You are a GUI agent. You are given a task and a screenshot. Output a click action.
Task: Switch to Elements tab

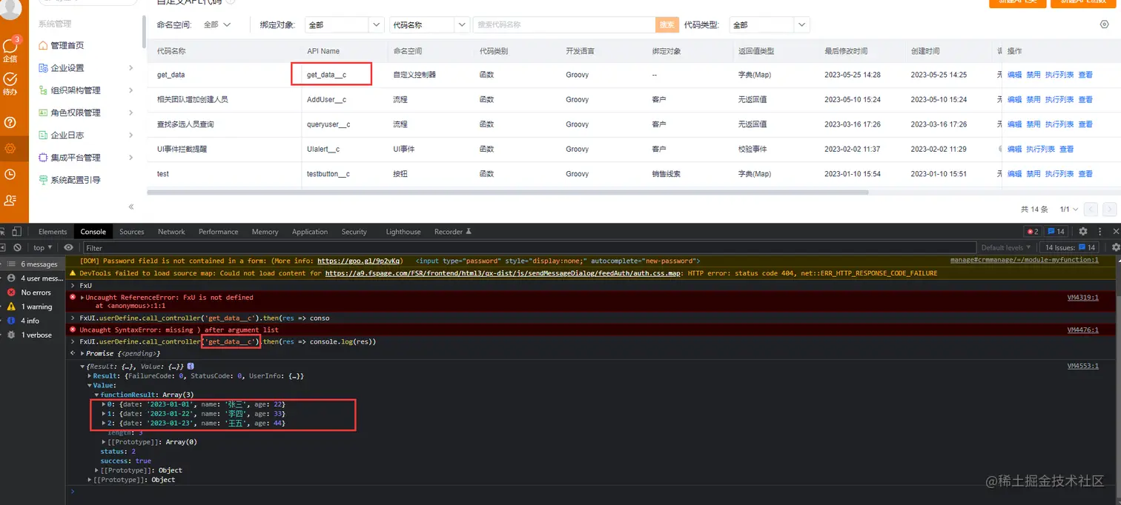[x=53, y=232]
